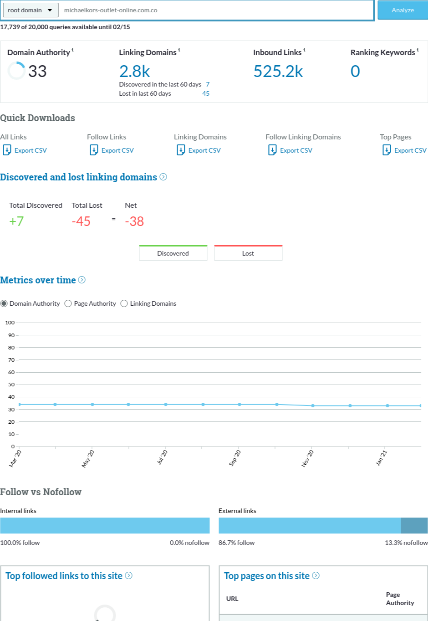Select the Page Authority radio button

[68, 303]
